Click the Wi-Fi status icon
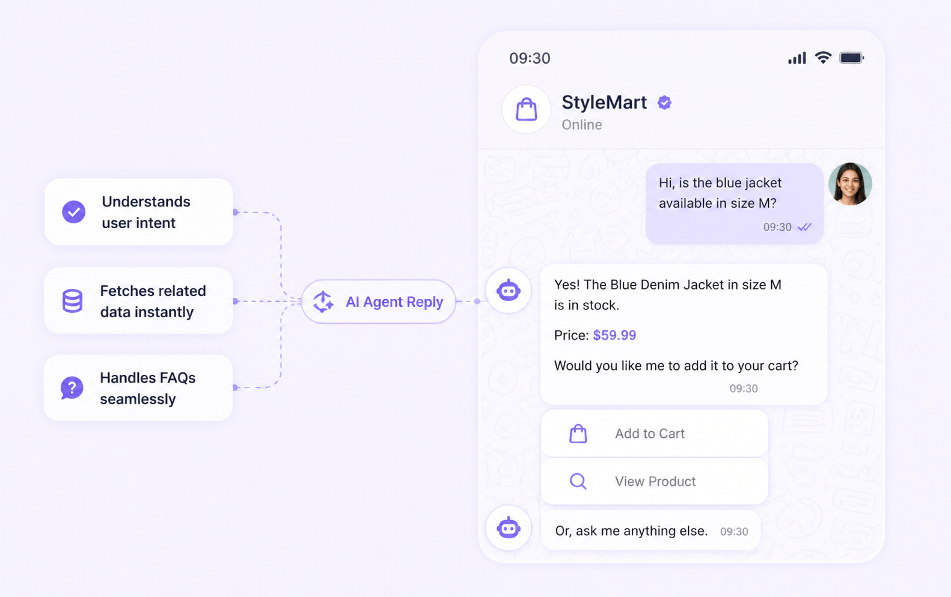Screen dimensions: 951x597 [823, 58]
